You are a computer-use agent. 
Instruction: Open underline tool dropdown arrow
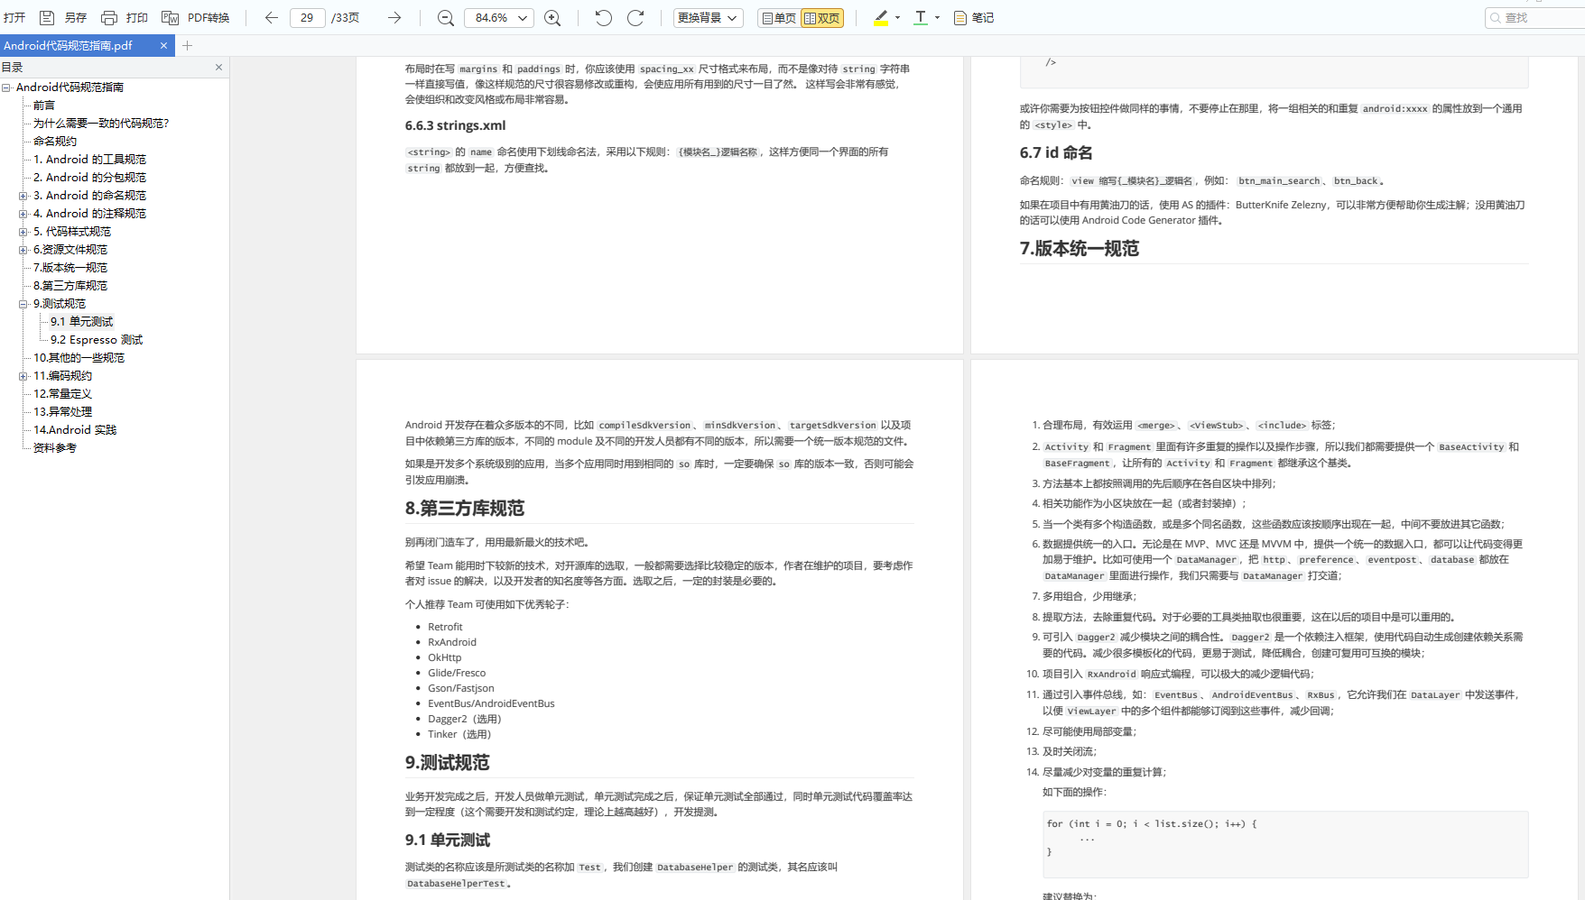point(937,18)
